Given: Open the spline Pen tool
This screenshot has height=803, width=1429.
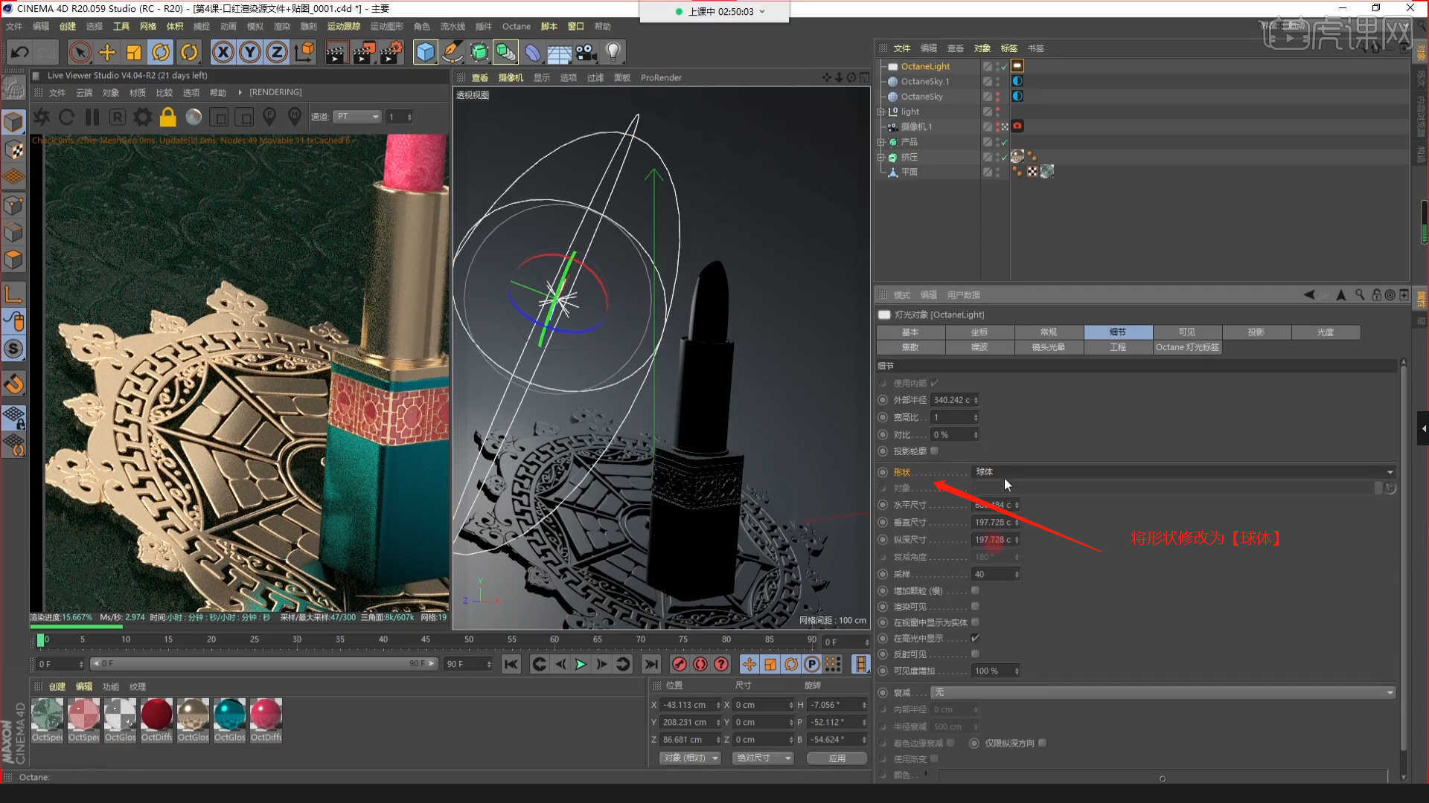Looking at the screenshot, I should pyautogui.click(x=453, y=52).
